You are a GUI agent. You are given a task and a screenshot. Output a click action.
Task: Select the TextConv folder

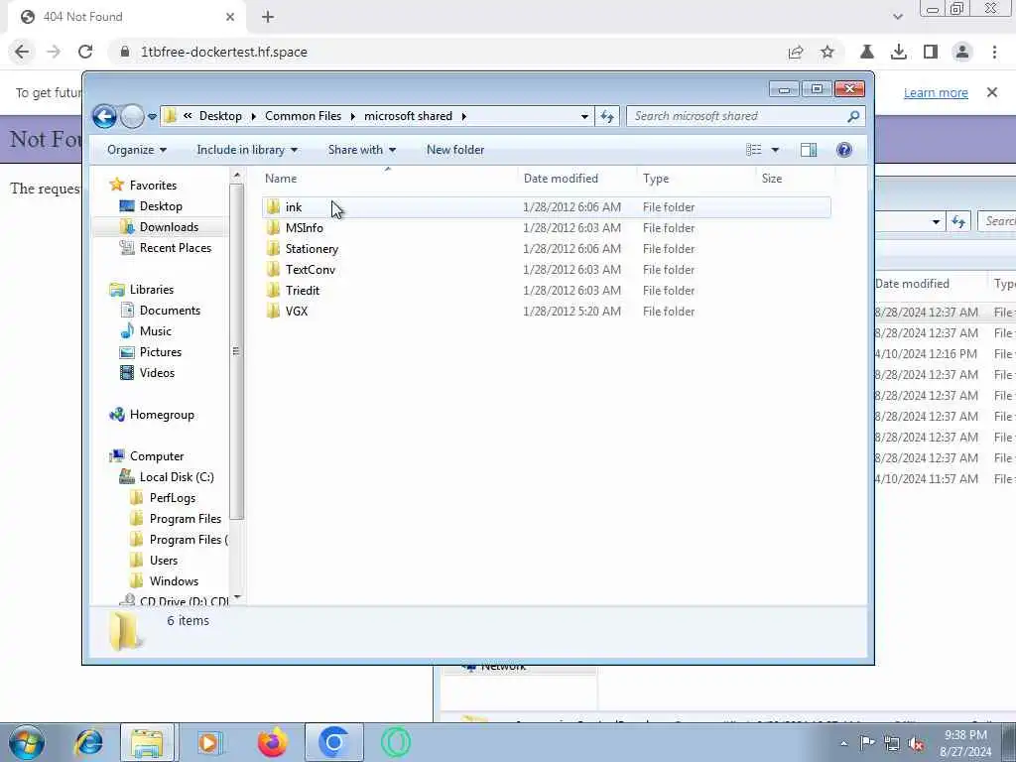coord(547,270)
